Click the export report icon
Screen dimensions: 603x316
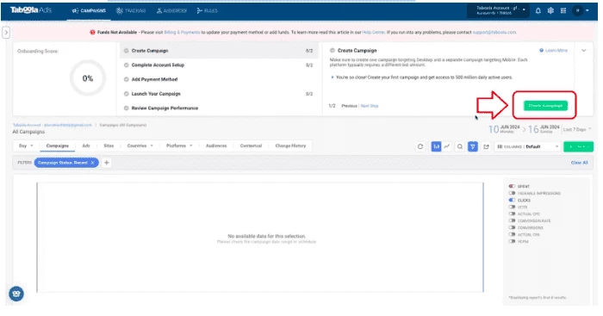486,146
